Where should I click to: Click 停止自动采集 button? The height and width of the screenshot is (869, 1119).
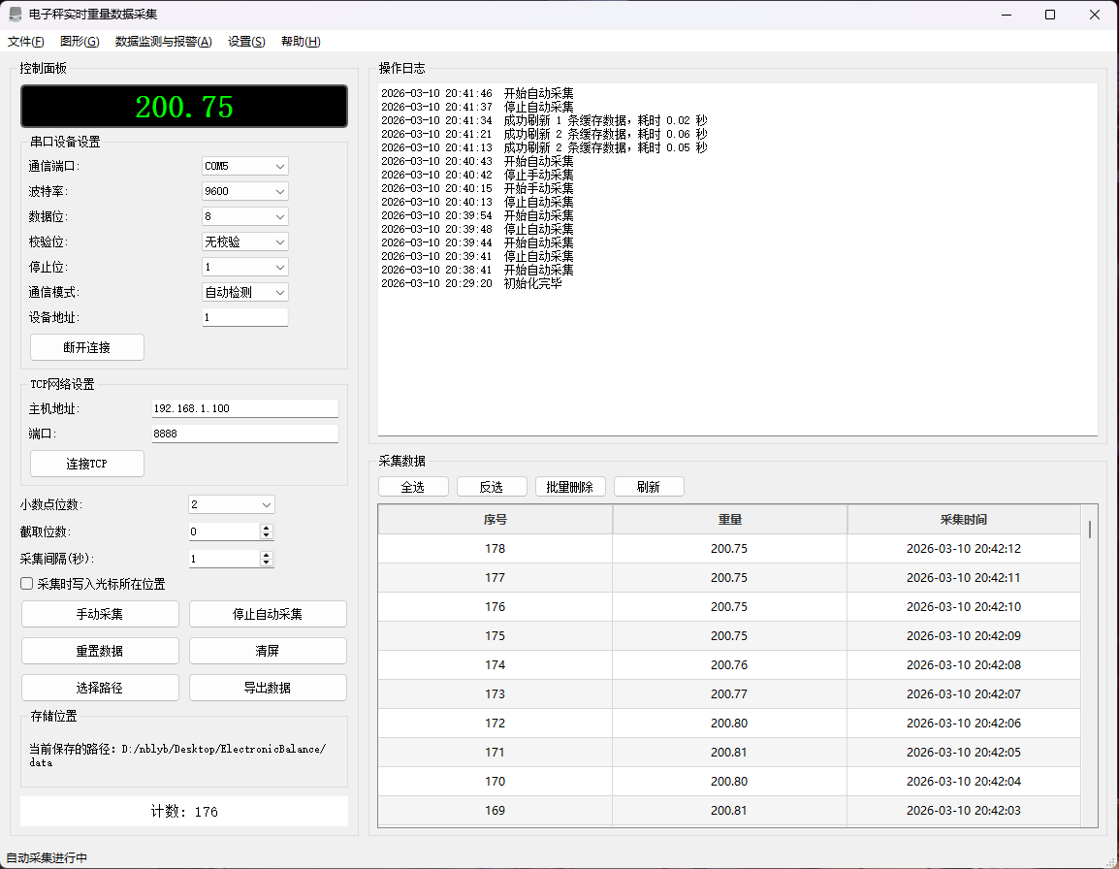click(x=268, y=614)
